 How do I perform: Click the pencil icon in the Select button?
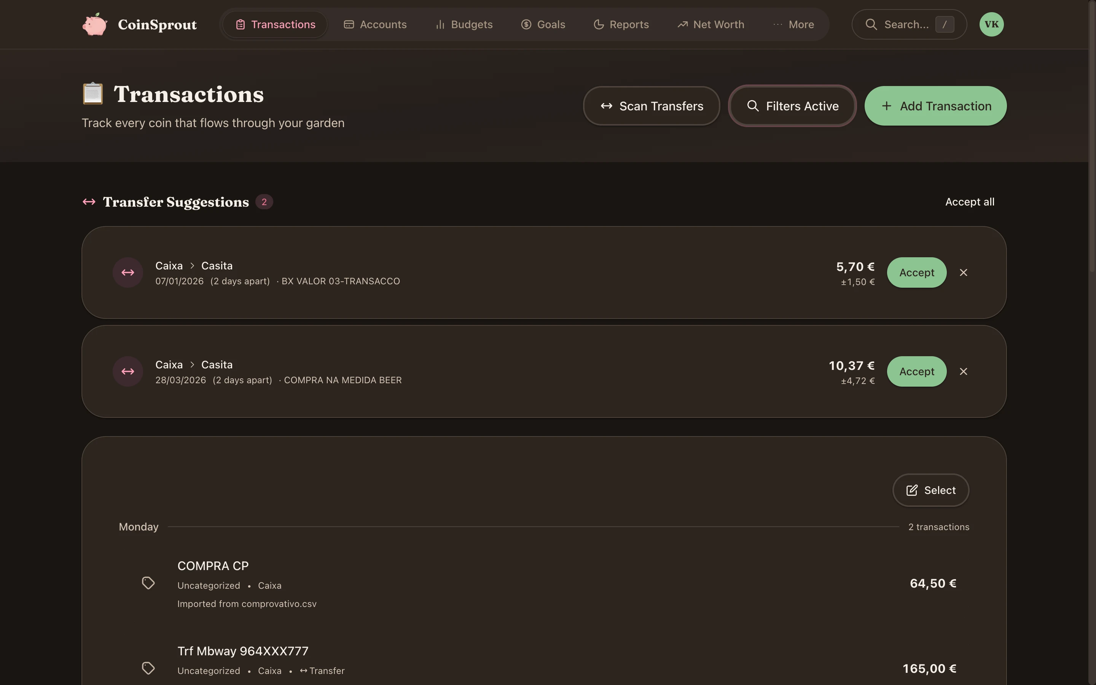(x=912, y=490)
